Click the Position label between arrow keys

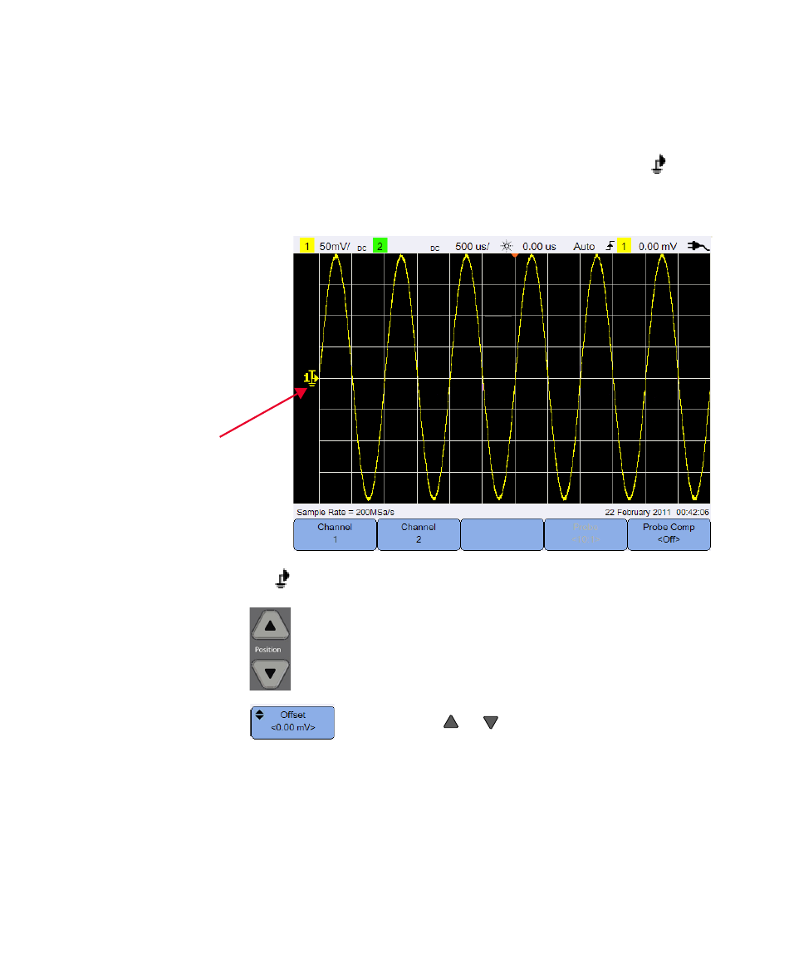267,649
